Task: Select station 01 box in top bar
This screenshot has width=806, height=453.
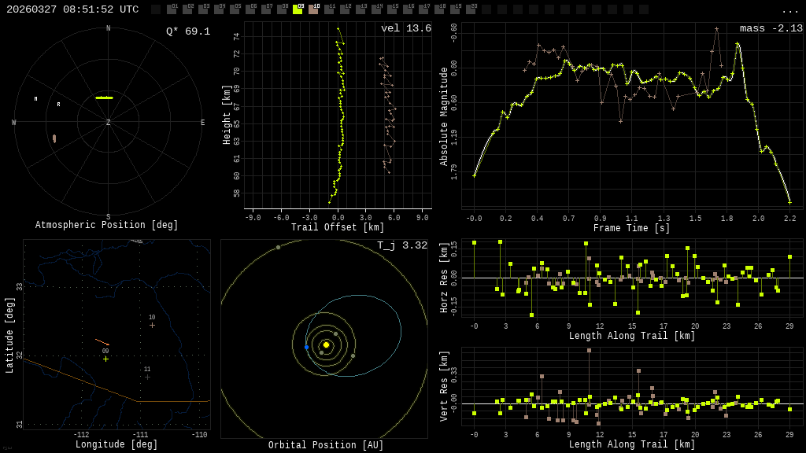Action: tap(172, 9)
